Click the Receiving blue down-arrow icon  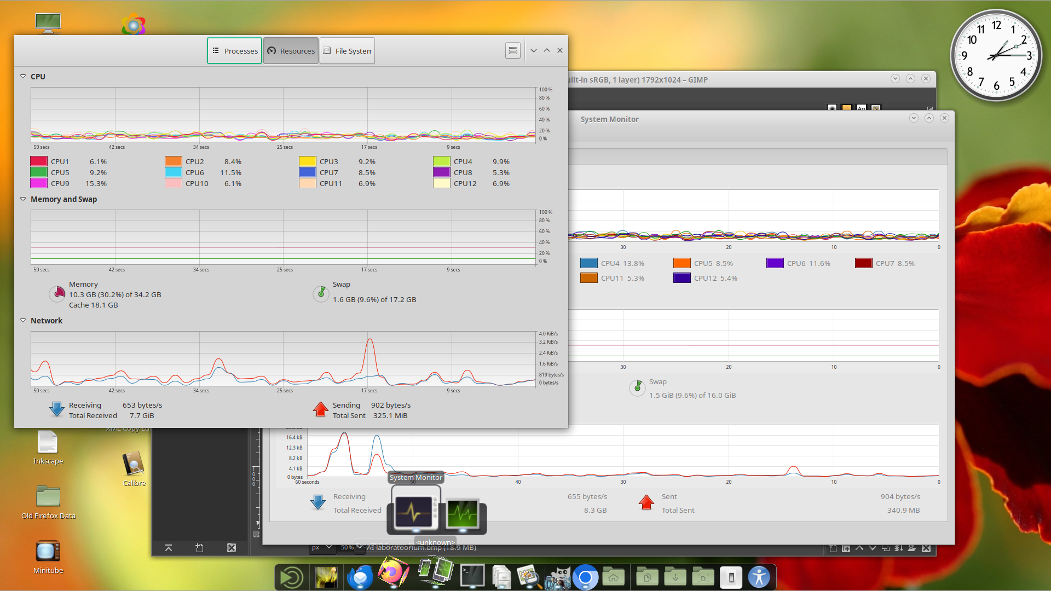coord(57,410)
